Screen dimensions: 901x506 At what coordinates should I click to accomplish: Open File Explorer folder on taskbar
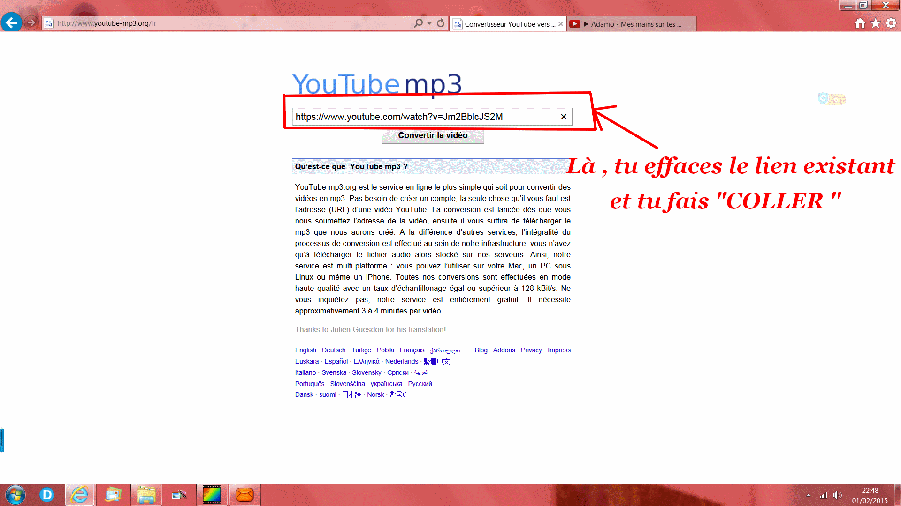coord(146,495)
